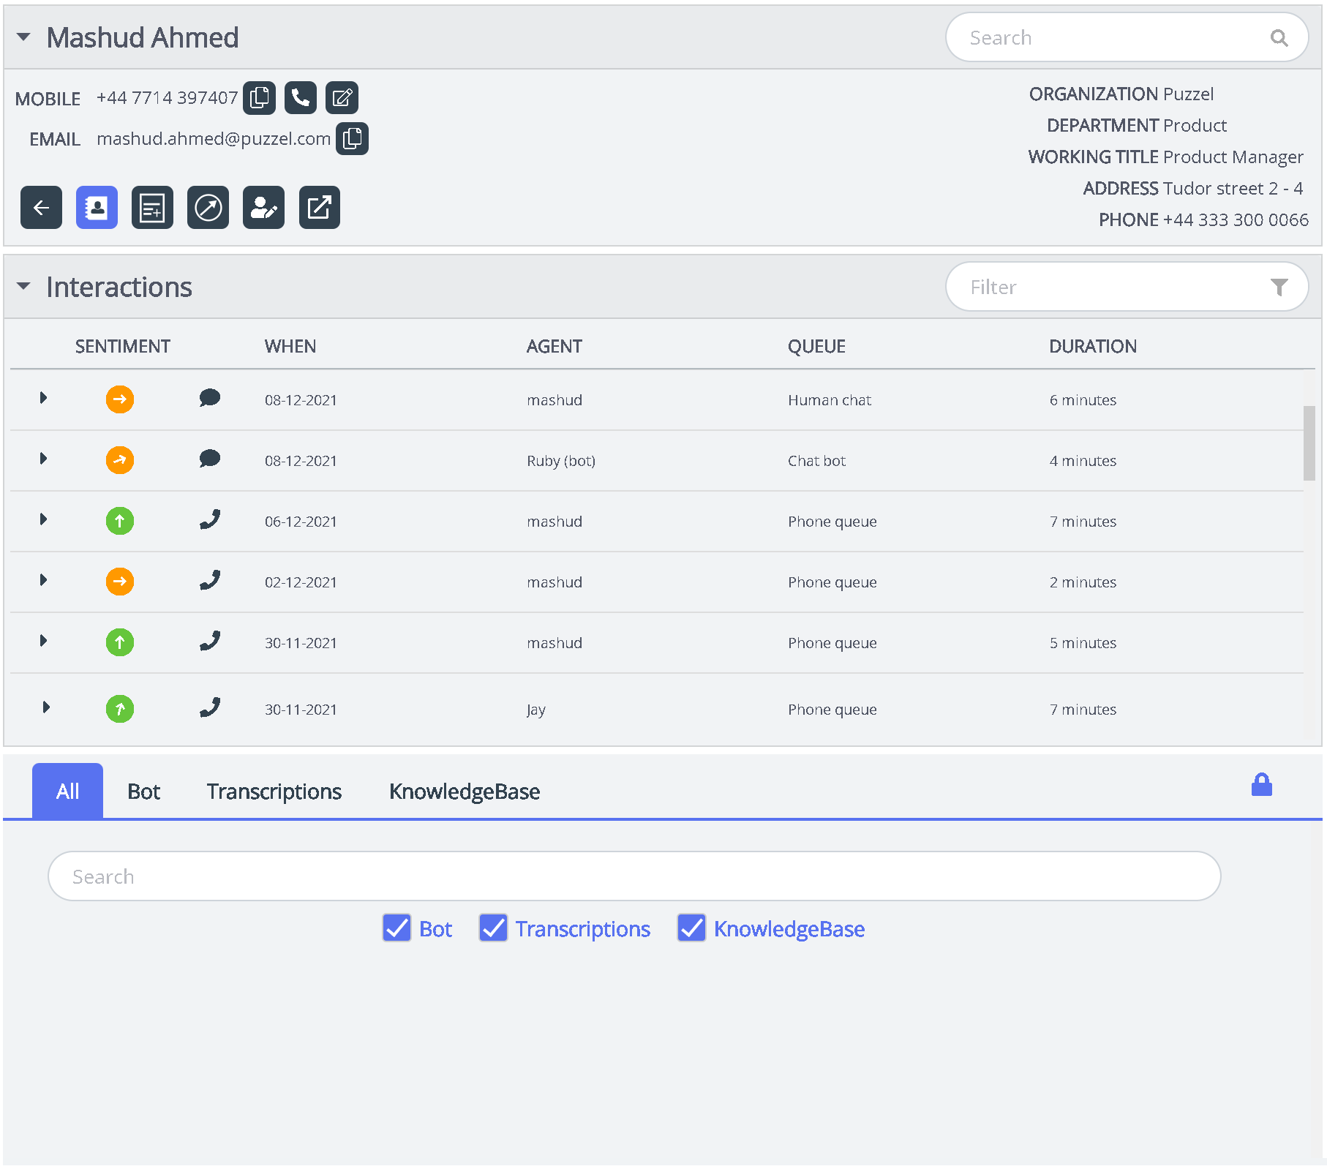Click the add note icon button

pyautogui.click(x=152, y=208)
